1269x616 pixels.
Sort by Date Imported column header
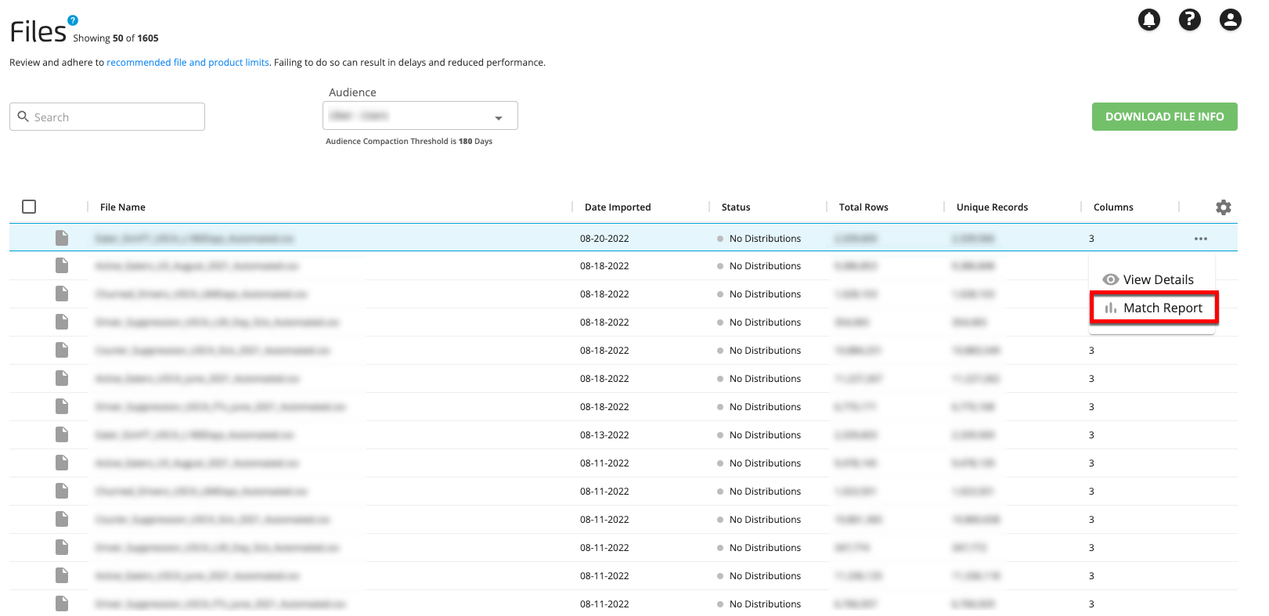(x=618, y=207)
